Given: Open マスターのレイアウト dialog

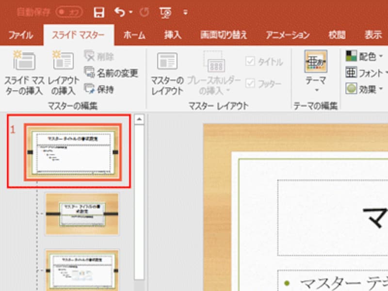Looking at the screenshot, I should [167, 74].
